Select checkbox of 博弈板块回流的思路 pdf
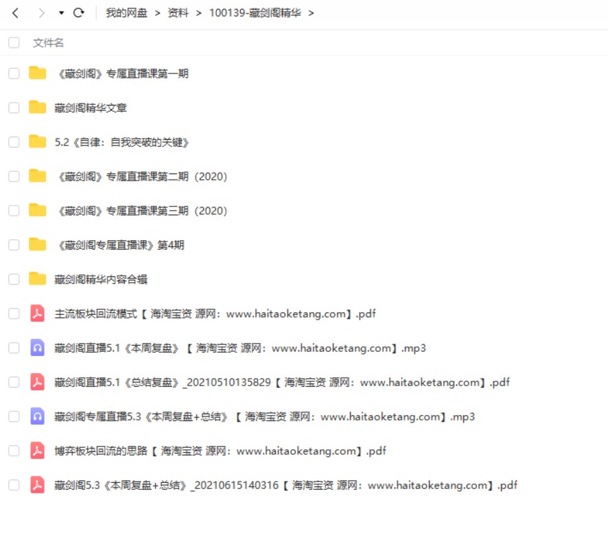This screenshot has height=546, width=608. pos(14,451)
